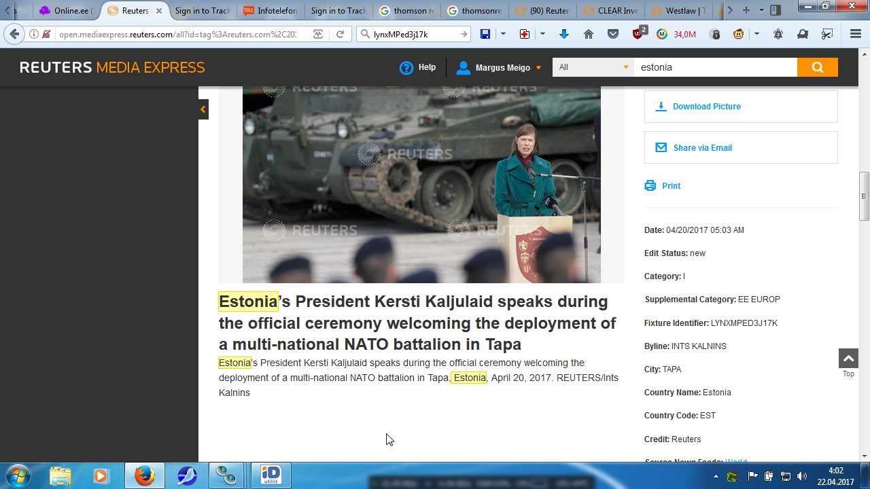This screenshot has height=489, width=870.
Task: Open the All category search dropdown
Action: tap(593, 67)
